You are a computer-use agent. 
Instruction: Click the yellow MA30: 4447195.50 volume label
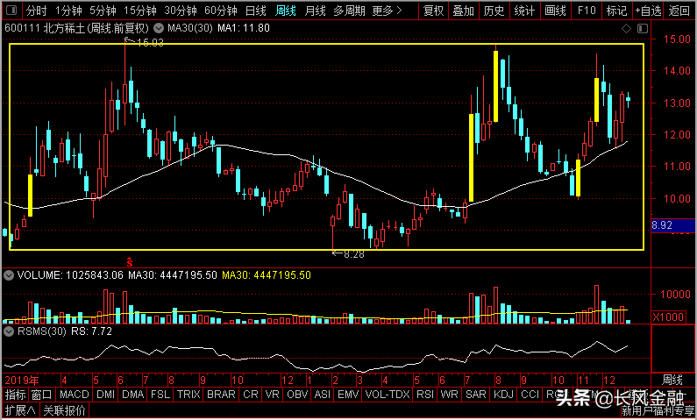coord(267,275)
